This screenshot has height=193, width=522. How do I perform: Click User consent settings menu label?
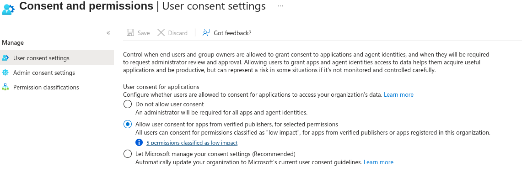(x=41, y=58)
